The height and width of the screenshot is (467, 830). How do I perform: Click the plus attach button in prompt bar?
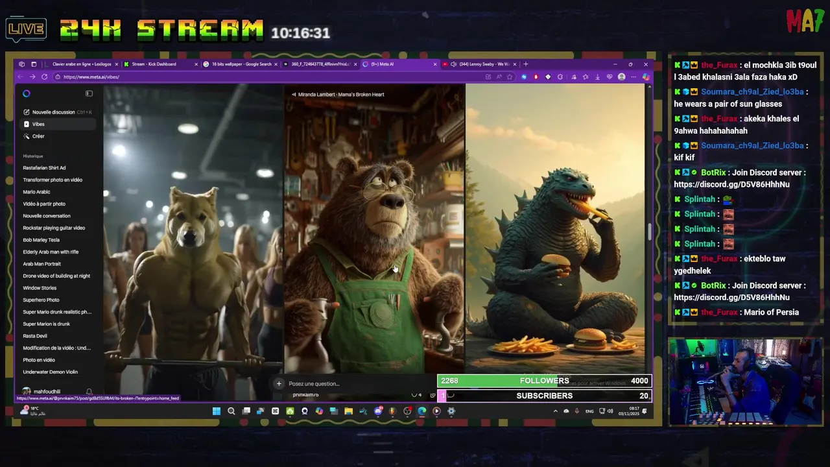pos(279,383)
